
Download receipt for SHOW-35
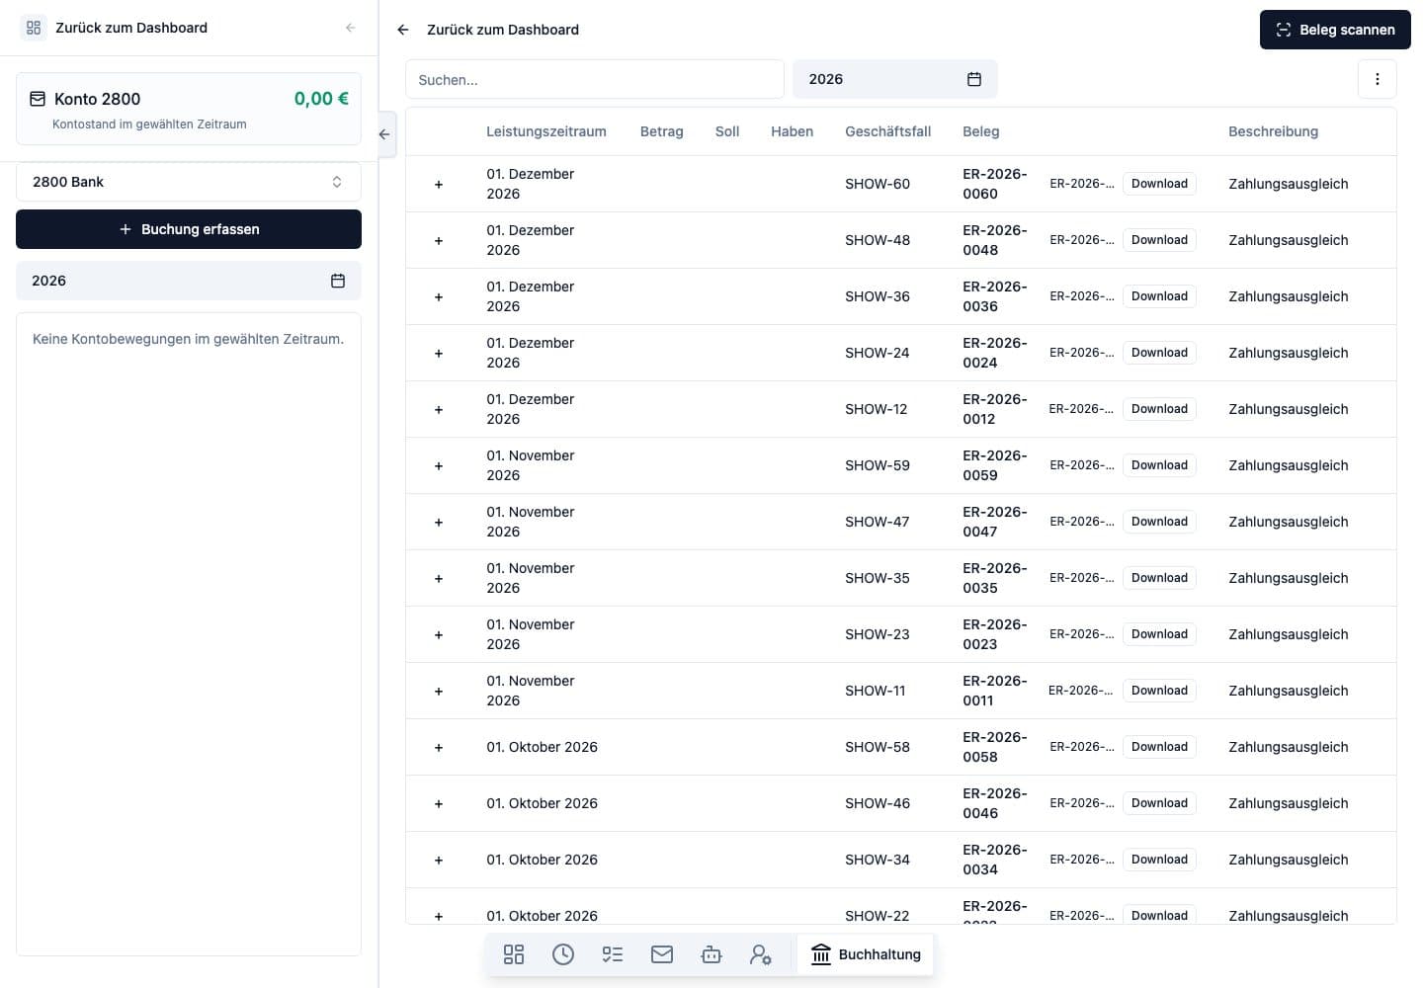tap(1159, 578)
